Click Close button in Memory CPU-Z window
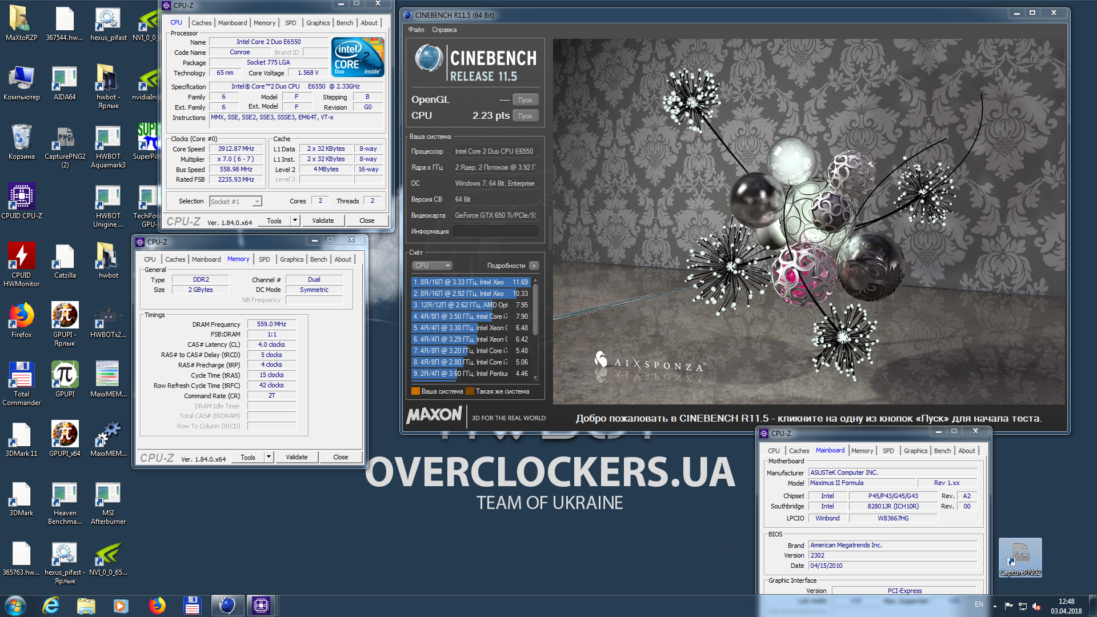 341,457
